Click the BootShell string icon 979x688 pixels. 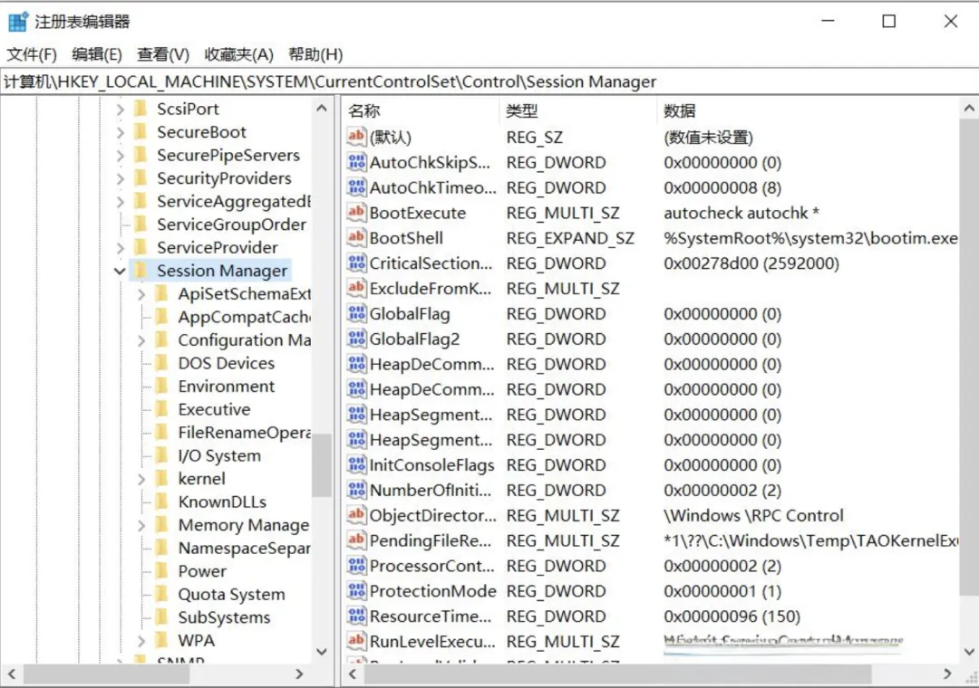coord(356,238)
